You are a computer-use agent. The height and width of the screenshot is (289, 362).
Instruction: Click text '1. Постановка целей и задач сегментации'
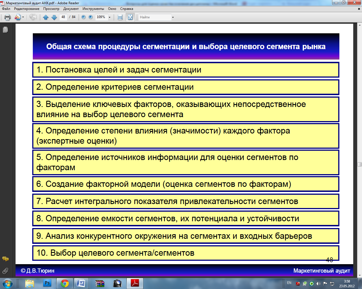tap(119, 70)
